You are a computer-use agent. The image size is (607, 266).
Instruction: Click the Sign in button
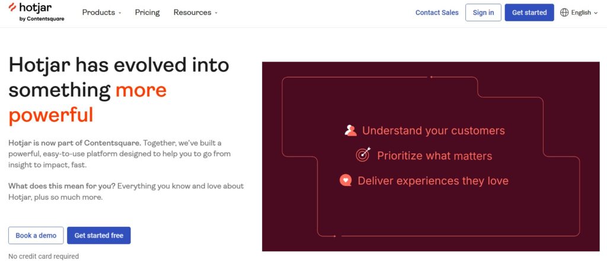coord(483,12)
